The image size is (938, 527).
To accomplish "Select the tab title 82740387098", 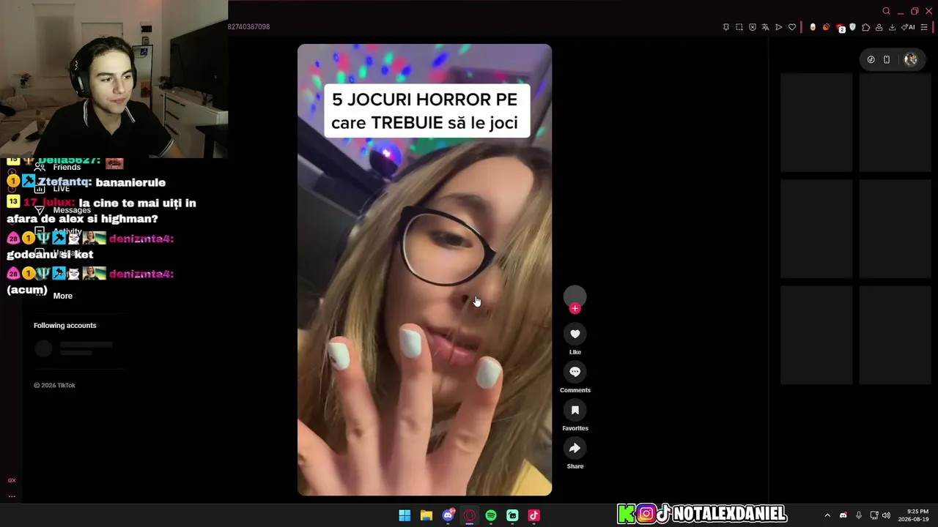I will click(x=248, y=27).
